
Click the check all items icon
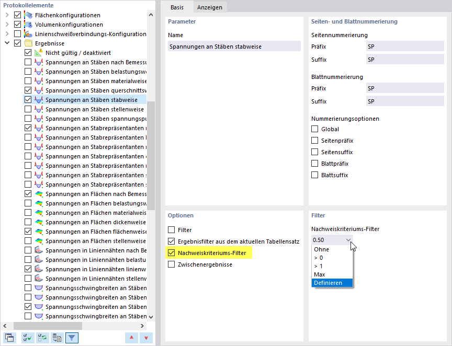click(x=28, y=338)
